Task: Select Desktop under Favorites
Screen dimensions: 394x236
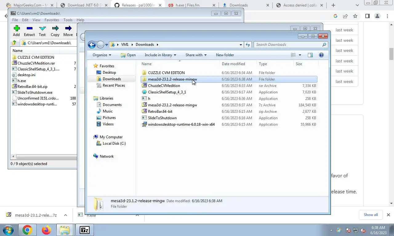Action: [109, 73]
